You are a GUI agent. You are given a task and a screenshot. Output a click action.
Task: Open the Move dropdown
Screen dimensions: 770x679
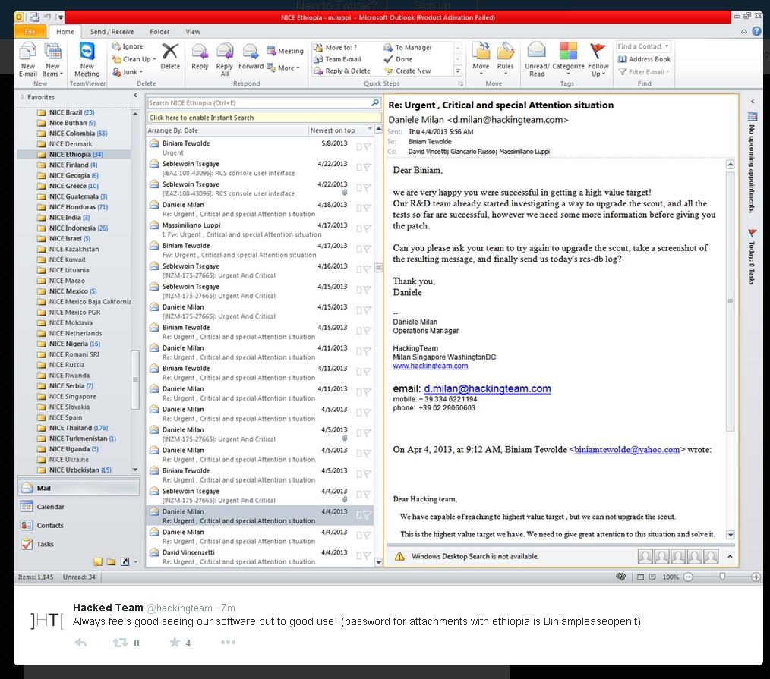coord(481,59)
